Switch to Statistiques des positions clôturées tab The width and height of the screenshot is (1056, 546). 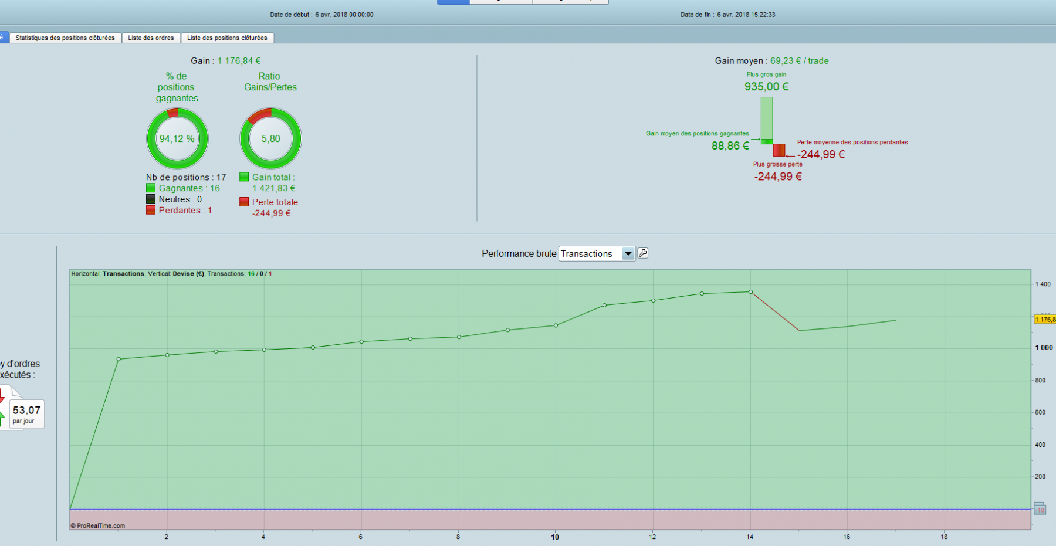[x=65, y=38]
